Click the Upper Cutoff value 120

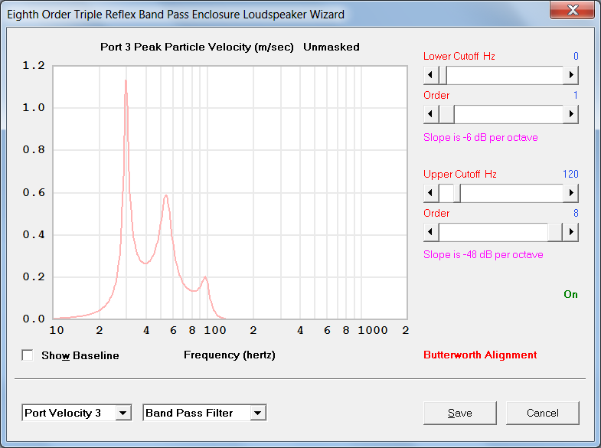coord(570,174)
